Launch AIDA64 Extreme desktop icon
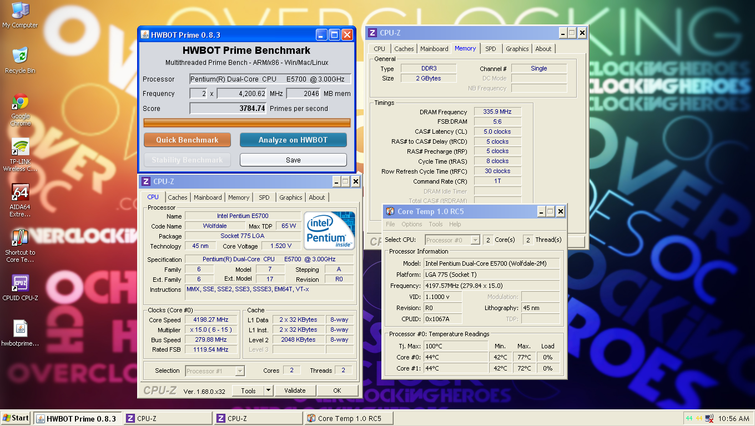The height and width of the screenshot is (426, 755). [21, 200]
